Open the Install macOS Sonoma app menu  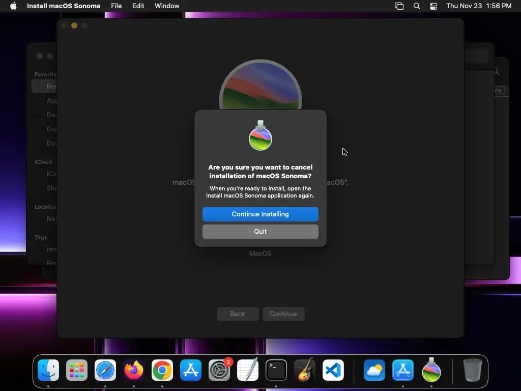[64, 6]
